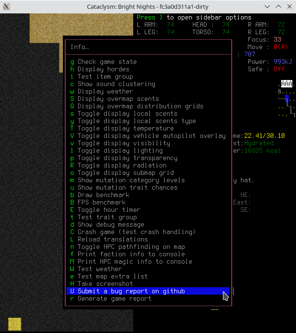Click the SE: compass label
Screen dimensions: 296x333
click(x=246, y=210)
